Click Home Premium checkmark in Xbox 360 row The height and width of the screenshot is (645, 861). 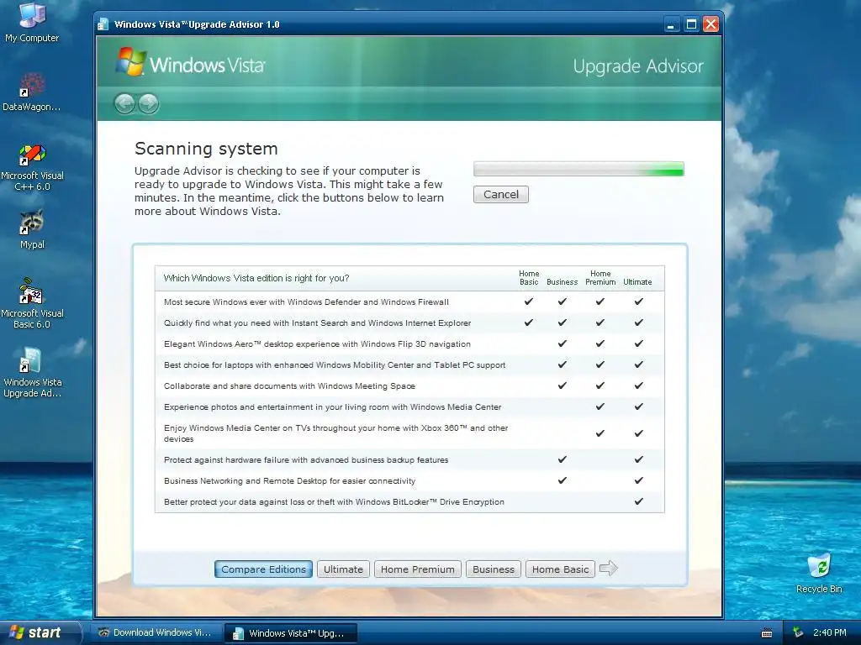click(x=600, y=433)
